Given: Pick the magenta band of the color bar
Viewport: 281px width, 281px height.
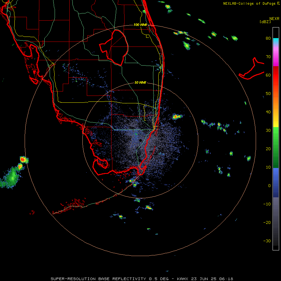Looking at the screenshot, I should (276, 57).
